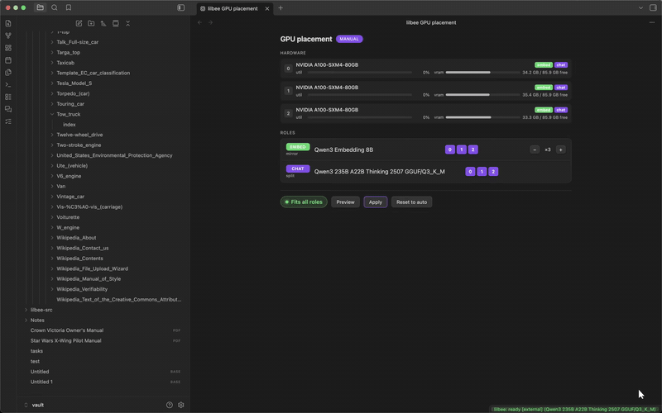Open Star Wars X-Wing Pilot Manual
662x413 pixels.
pos(66,340)
